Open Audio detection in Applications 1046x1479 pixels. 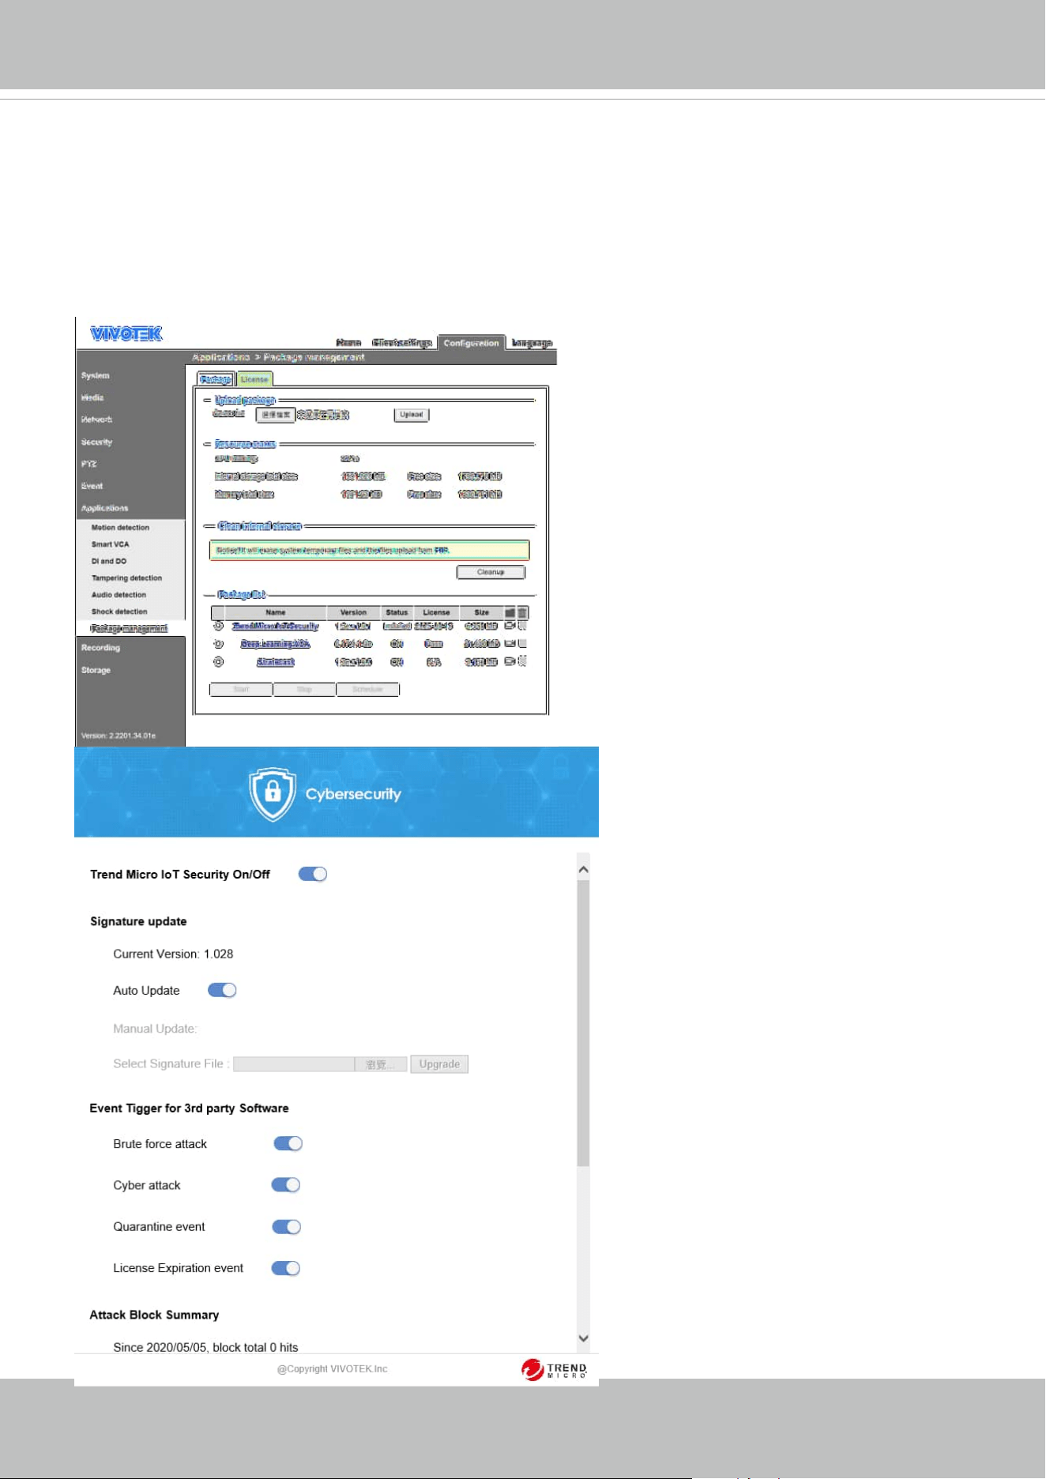coord(119,595)
